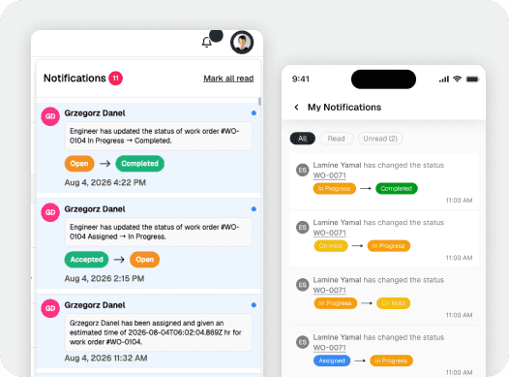Click the Grzegorz Danel name on the 2:15 PM notification
This screenshot has height=377, width=509.
pos(95,209)
